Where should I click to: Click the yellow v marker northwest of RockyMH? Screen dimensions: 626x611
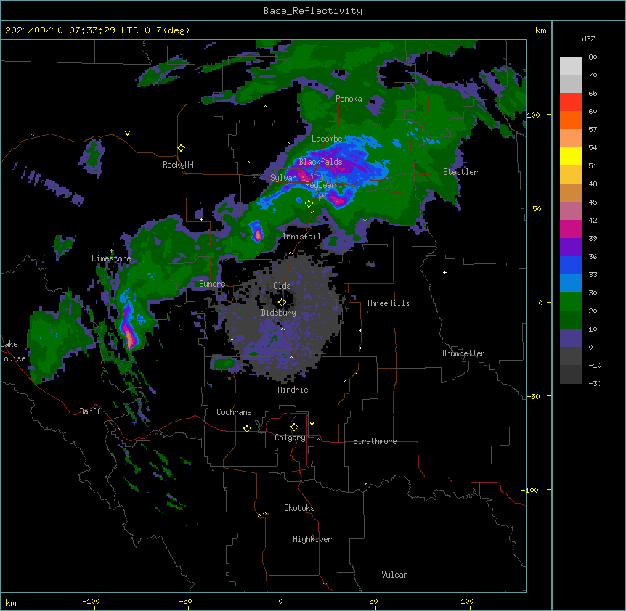click(x=127, y=134)
